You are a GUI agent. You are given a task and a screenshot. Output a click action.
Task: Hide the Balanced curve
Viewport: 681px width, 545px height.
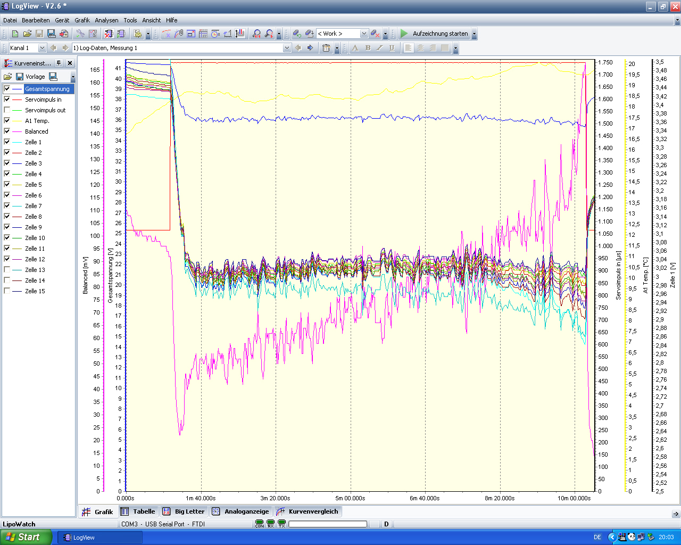coord(7,131)
